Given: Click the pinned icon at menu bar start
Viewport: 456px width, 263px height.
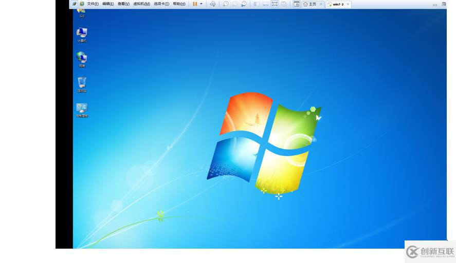Looking at the screenshot, I should point(75,4).
